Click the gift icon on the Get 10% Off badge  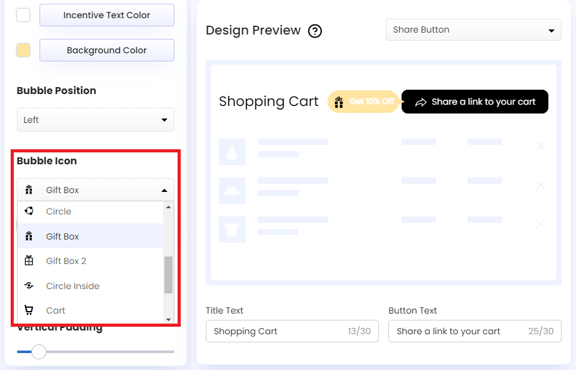(x=339, y=101)
